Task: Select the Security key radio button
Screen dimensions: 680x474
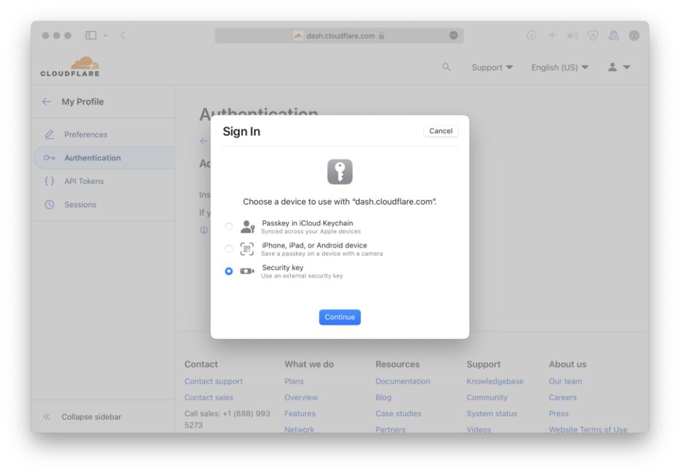Action: coord(229,271)
